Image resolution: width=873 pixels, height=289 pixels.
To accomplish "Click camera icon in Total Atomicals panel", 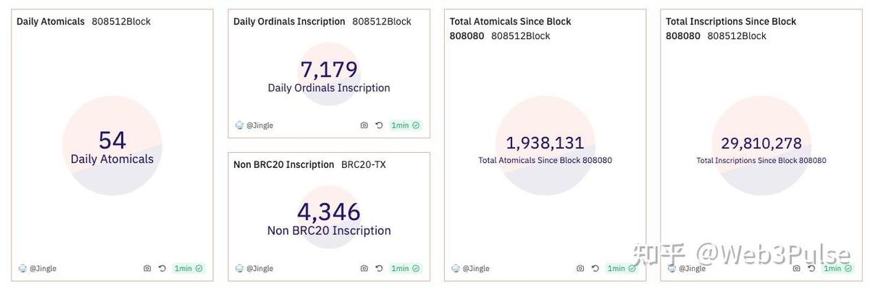I will (580, 268).
